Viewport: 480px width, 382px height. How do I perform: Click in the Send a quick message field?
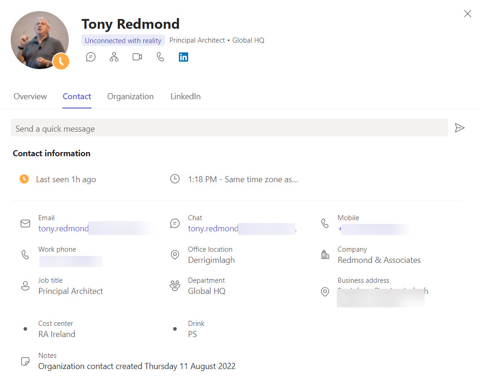tap(229, 128)
